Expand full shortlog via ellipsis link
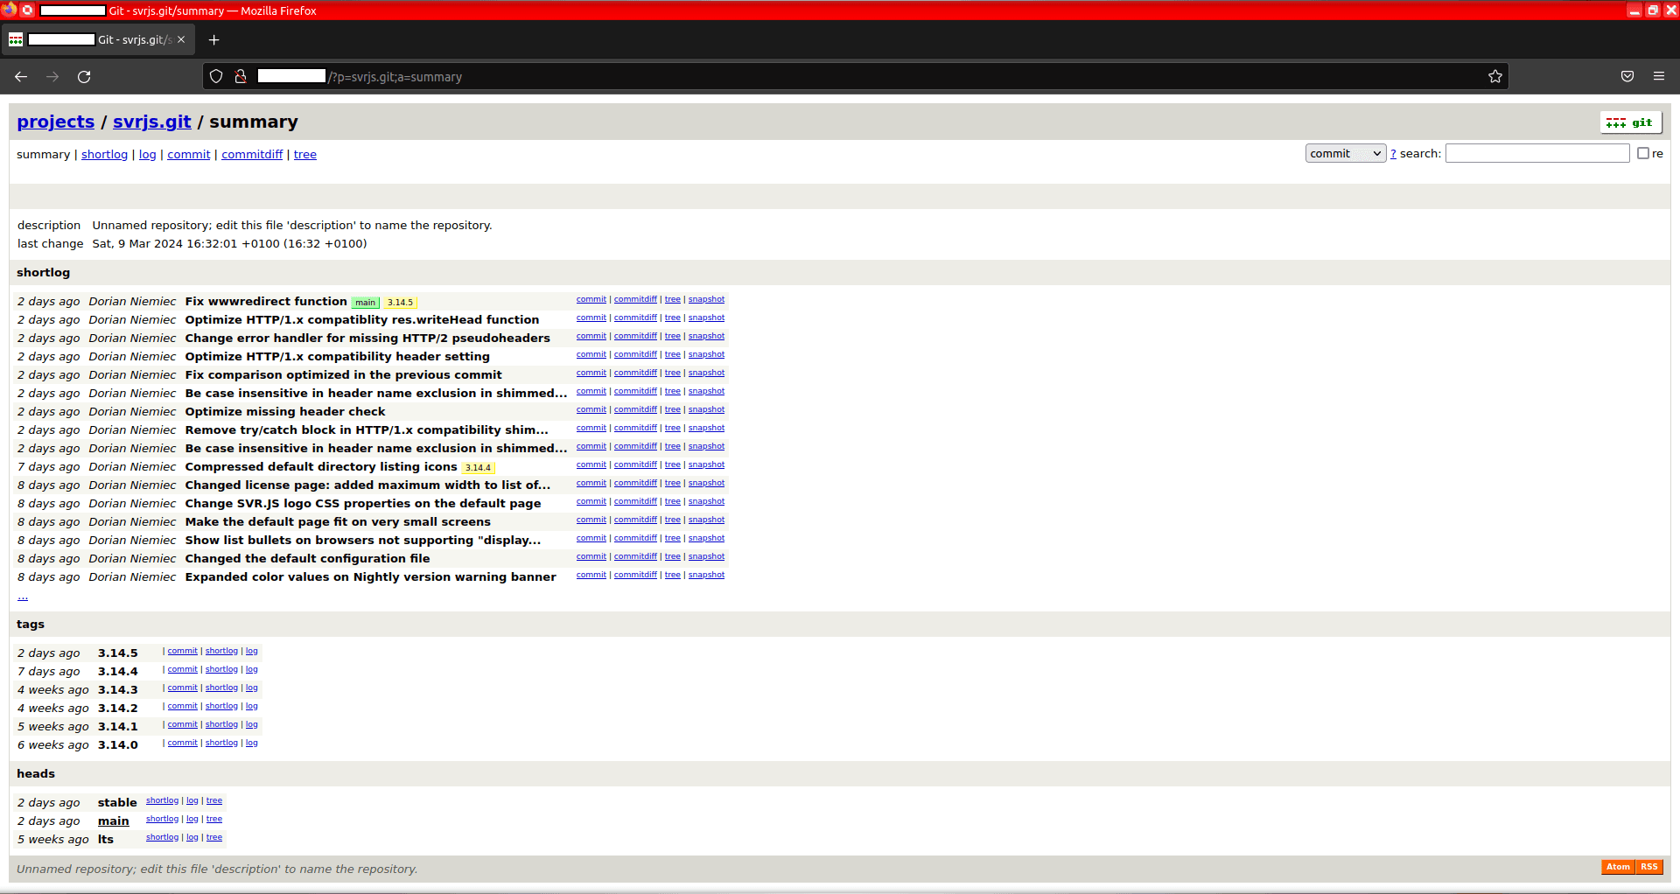The height and width of the screenshot is (894, 1680). tap(23, 597)
